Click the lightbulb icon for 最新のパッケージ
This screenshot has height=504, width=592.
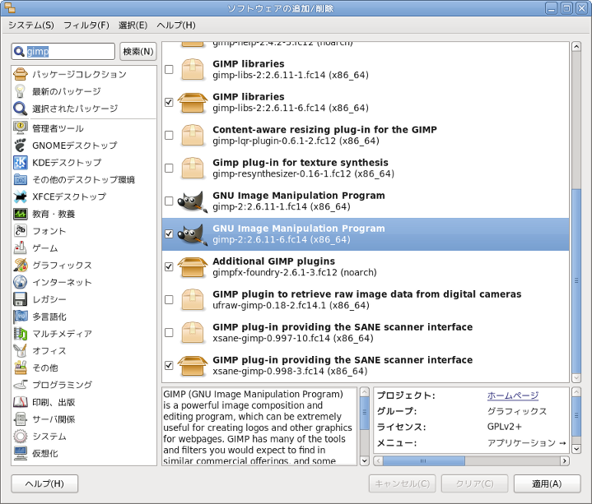point(21,91)
